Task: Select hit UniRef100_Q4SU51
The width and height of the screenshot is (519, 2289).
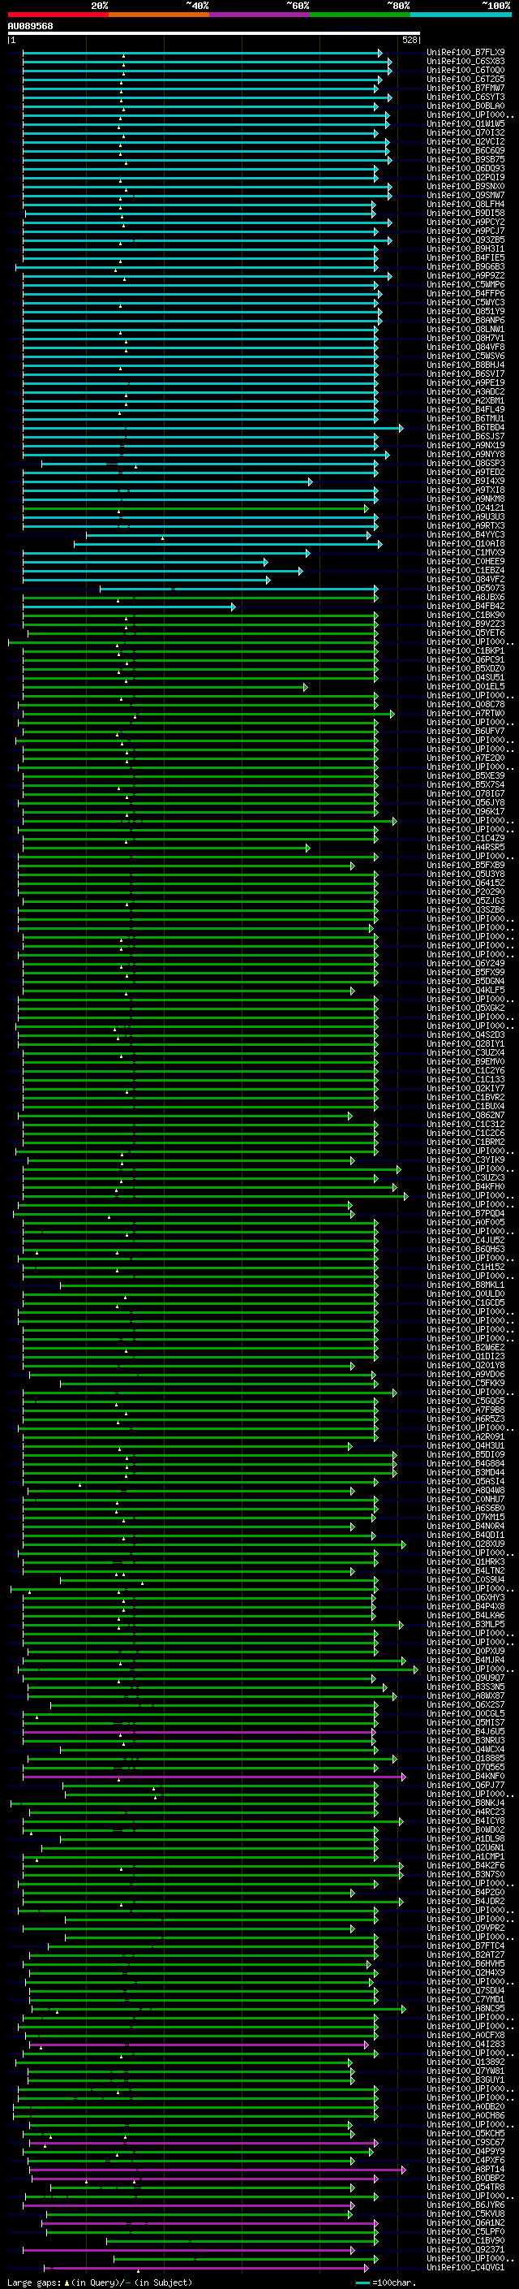Action: click(465, 678)
